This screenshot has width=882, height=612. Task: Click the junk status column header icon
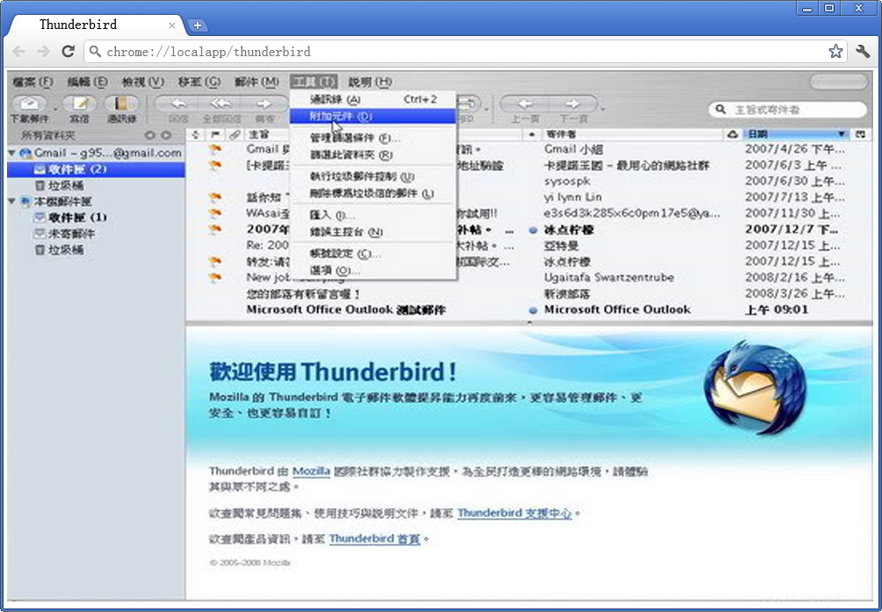point(733,134)
